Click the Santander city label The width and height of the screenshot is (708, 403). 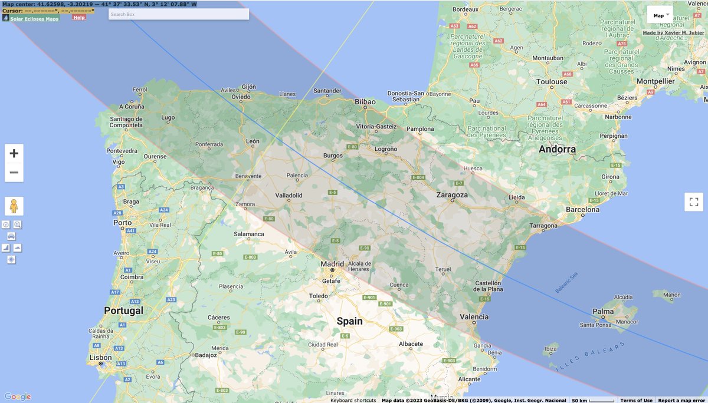click(327, 91)
